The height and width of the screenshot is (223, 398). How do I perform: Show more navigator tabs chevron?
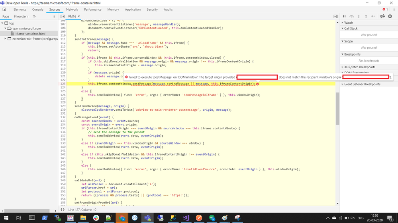(x=34, y=17)
